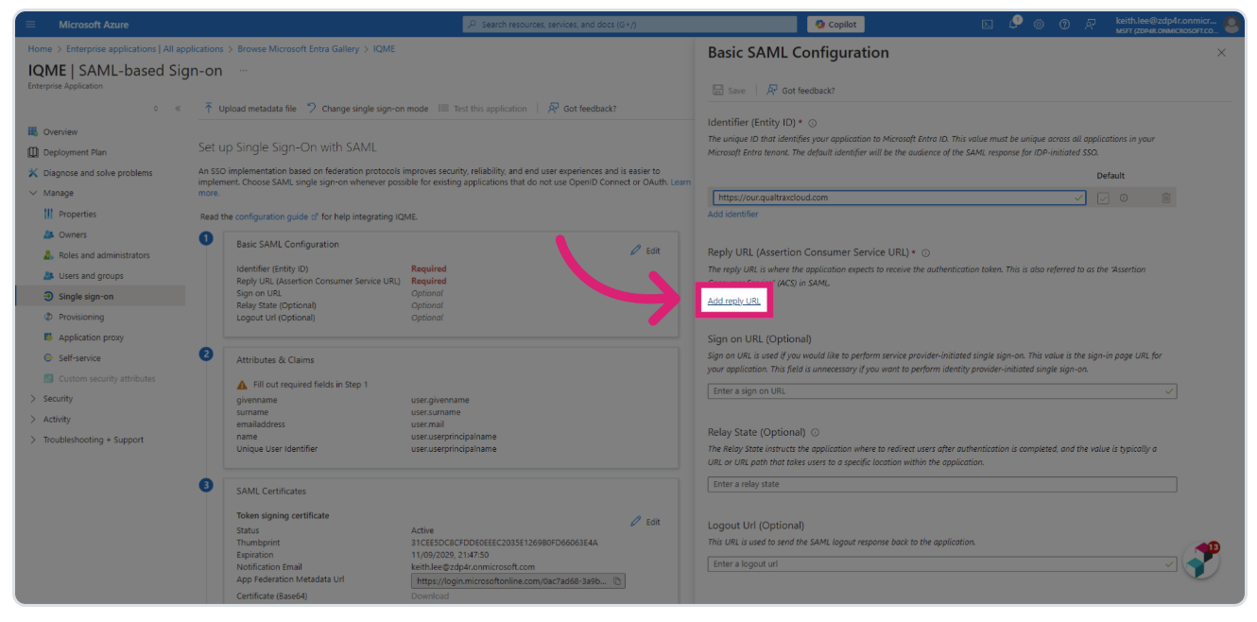This screenshot has height=622, width=1257.
Task: Click the floating help widget with 13 badge
Action: point(1201,560)
